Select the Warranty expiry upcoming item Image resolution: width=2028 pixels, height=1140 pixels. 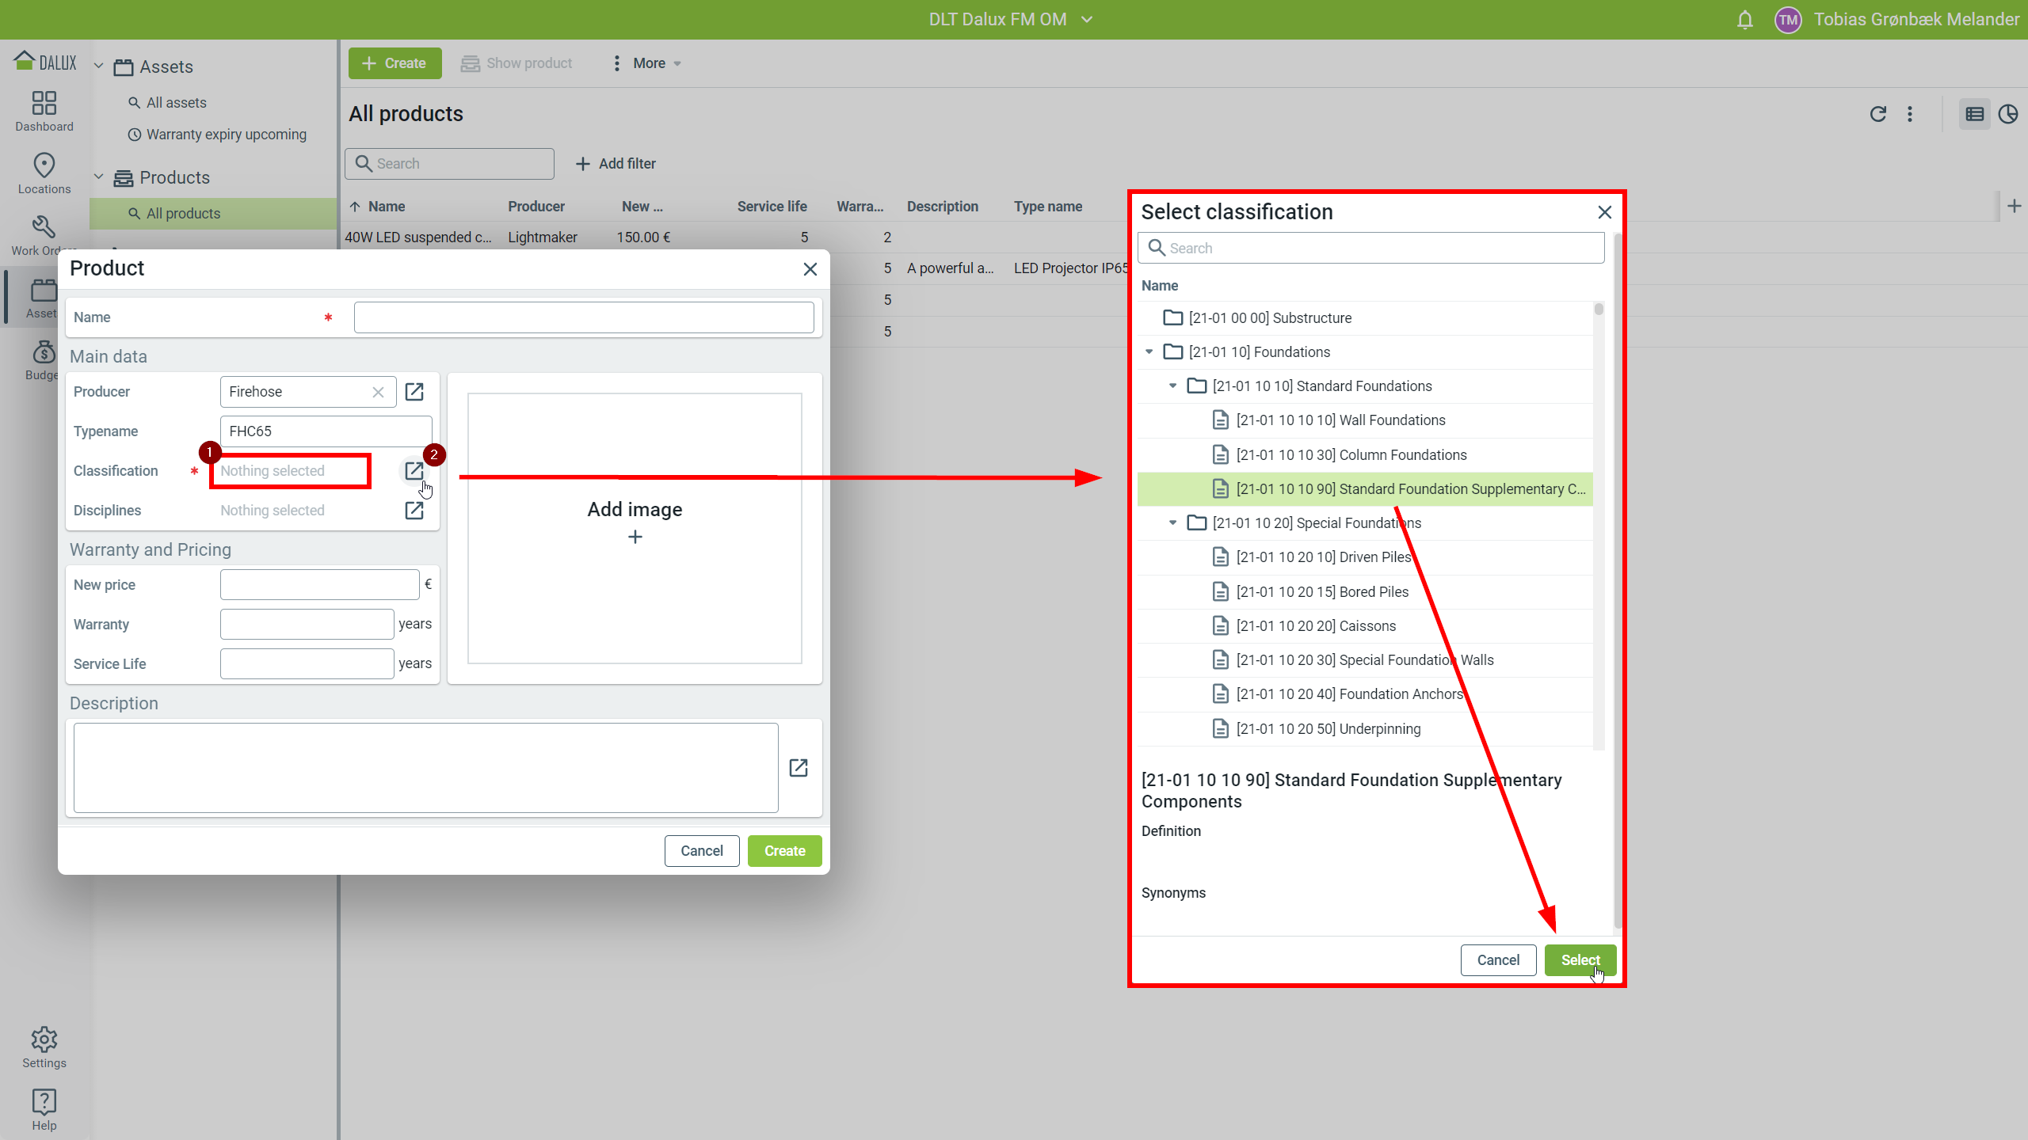226,135
